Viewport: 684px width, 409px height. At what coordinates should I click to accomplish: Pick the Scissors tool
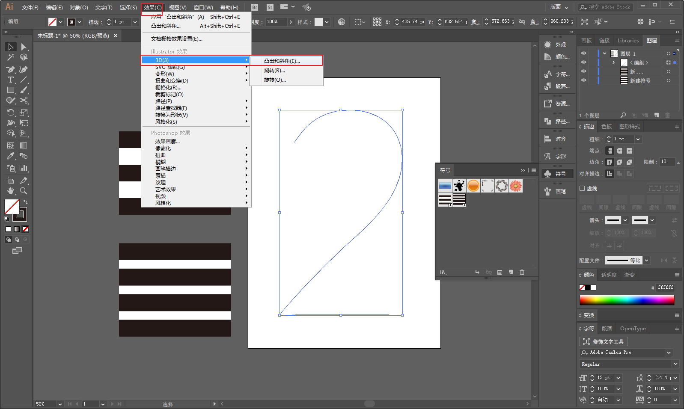click(x=24, y=101)
